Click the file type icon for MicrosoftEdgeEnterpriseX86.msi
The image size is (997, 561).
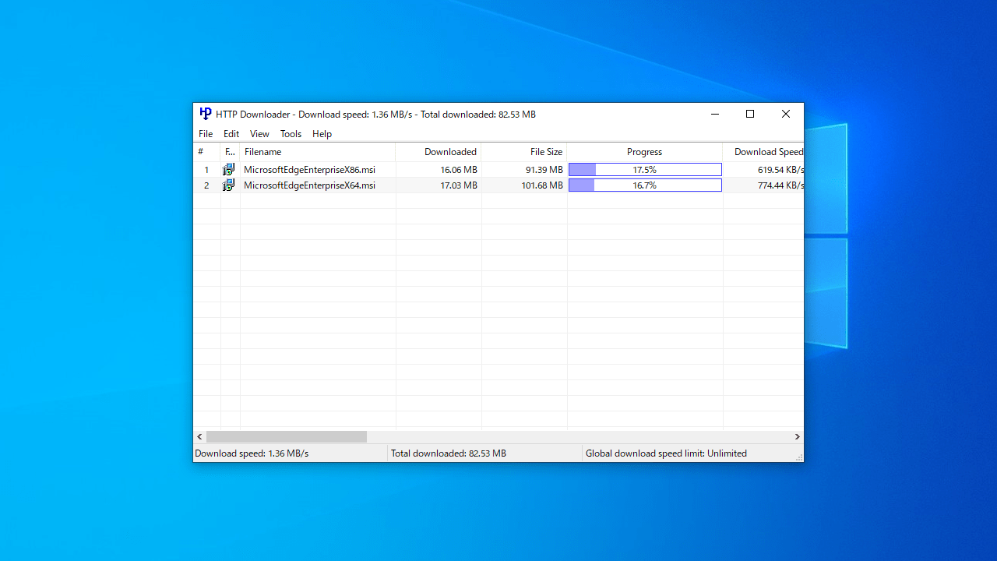[228, 169]
